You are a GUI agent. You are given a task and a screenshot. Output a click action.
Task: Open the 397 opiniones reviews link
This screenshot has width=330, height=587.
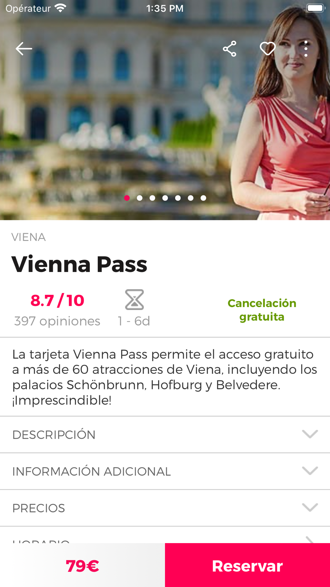coord(57,321)
